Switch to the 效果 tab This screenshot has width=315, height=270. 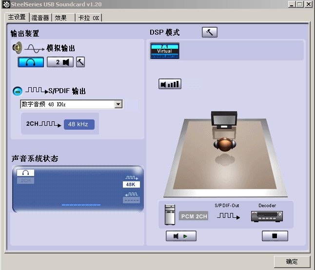(64, 18)
